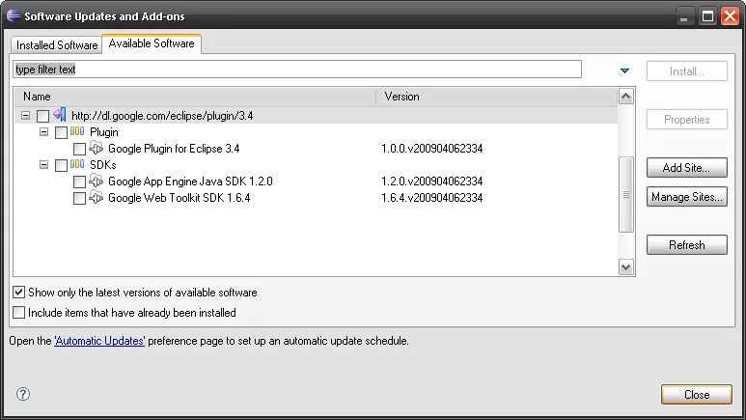This screenshot has width=746, height=420.
Task: Close the window using the red X
Action: pos(730,16)
